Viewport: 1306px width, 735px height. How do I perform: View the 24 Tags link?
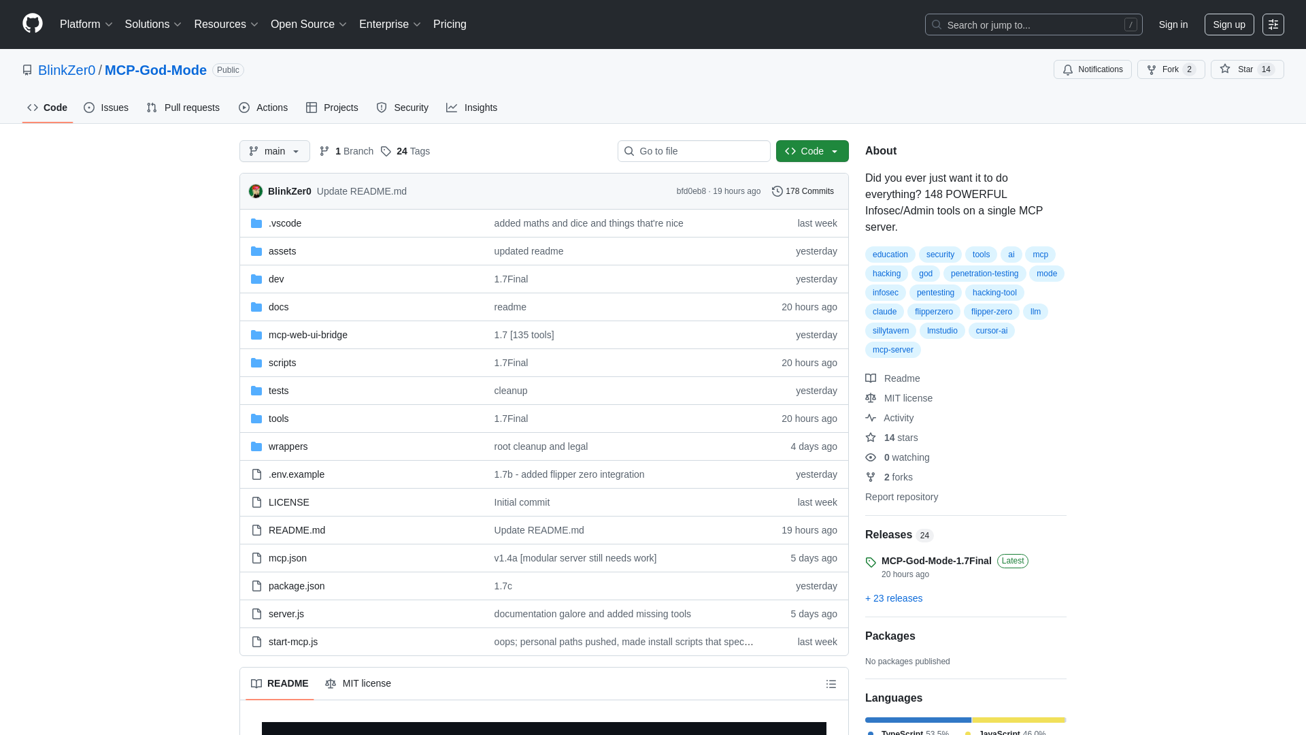(x=405, y=151)
